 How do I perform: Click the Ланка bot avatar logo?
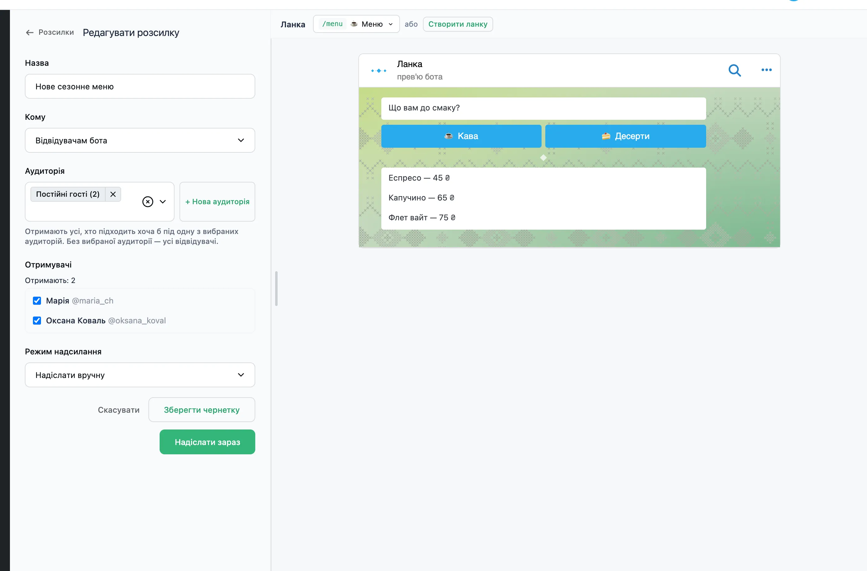[x=379, y=71]
